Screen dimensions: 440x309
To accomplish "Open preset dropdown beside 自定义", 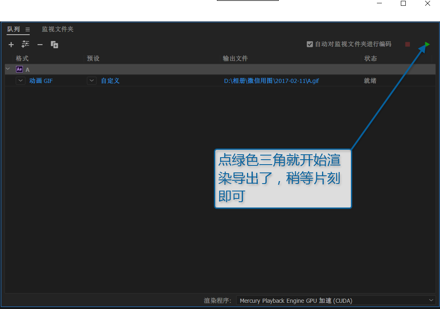I will coord(92,80).
